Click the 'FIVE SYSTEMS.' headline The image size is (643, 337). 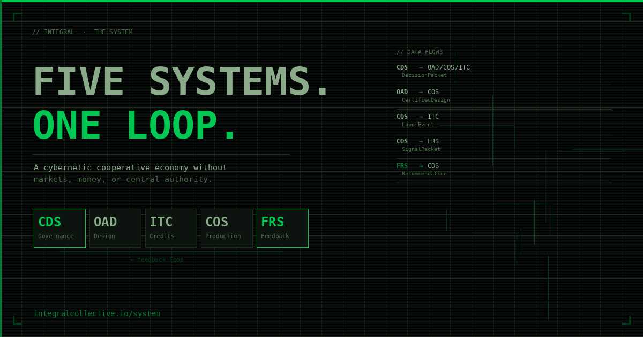182,82
